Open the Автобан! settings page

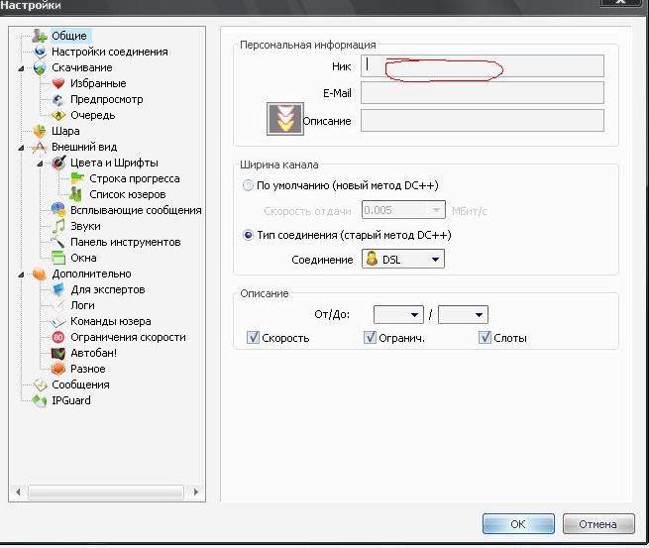tap(93, 353)
